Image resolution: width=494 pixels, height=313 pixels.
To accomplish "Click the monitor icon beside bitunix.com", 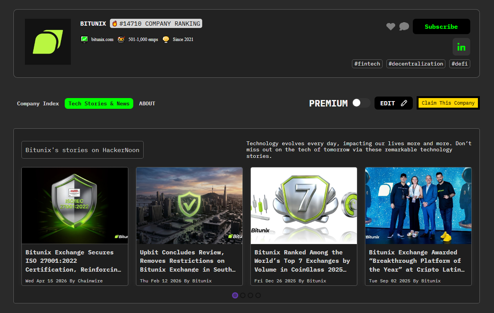I will pos(84,39).
